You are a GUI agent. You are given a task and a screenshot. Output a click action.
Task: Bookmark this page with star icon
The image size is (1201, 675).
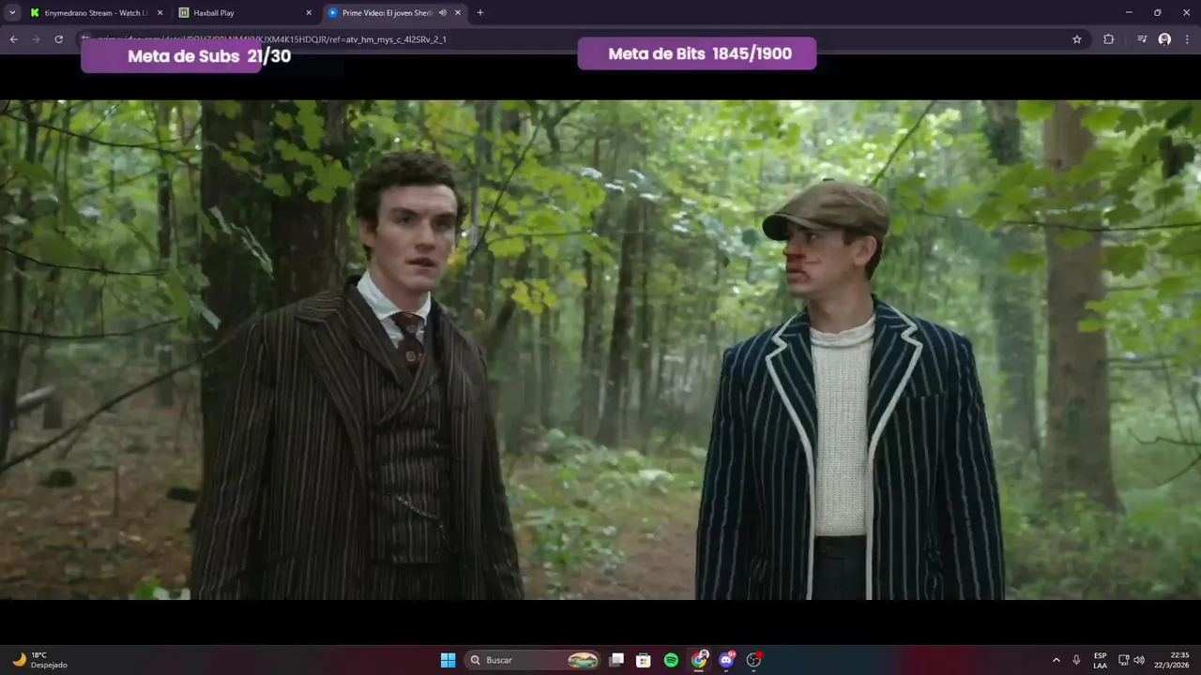point(1077,39)
